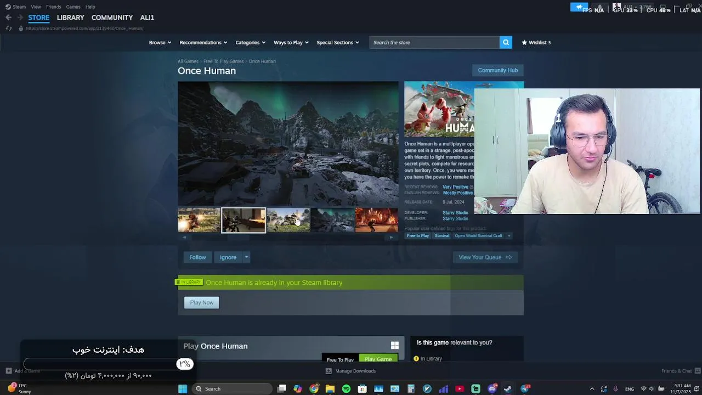The height and width of the screenshot is (395, 702).
Task: Open the Ignore options dropdown arrow
Action: pyautogui.click(x=246, y=257)
